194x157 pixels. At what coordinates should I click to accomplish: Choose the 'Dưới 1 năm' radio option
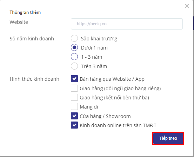coord(74,47)
